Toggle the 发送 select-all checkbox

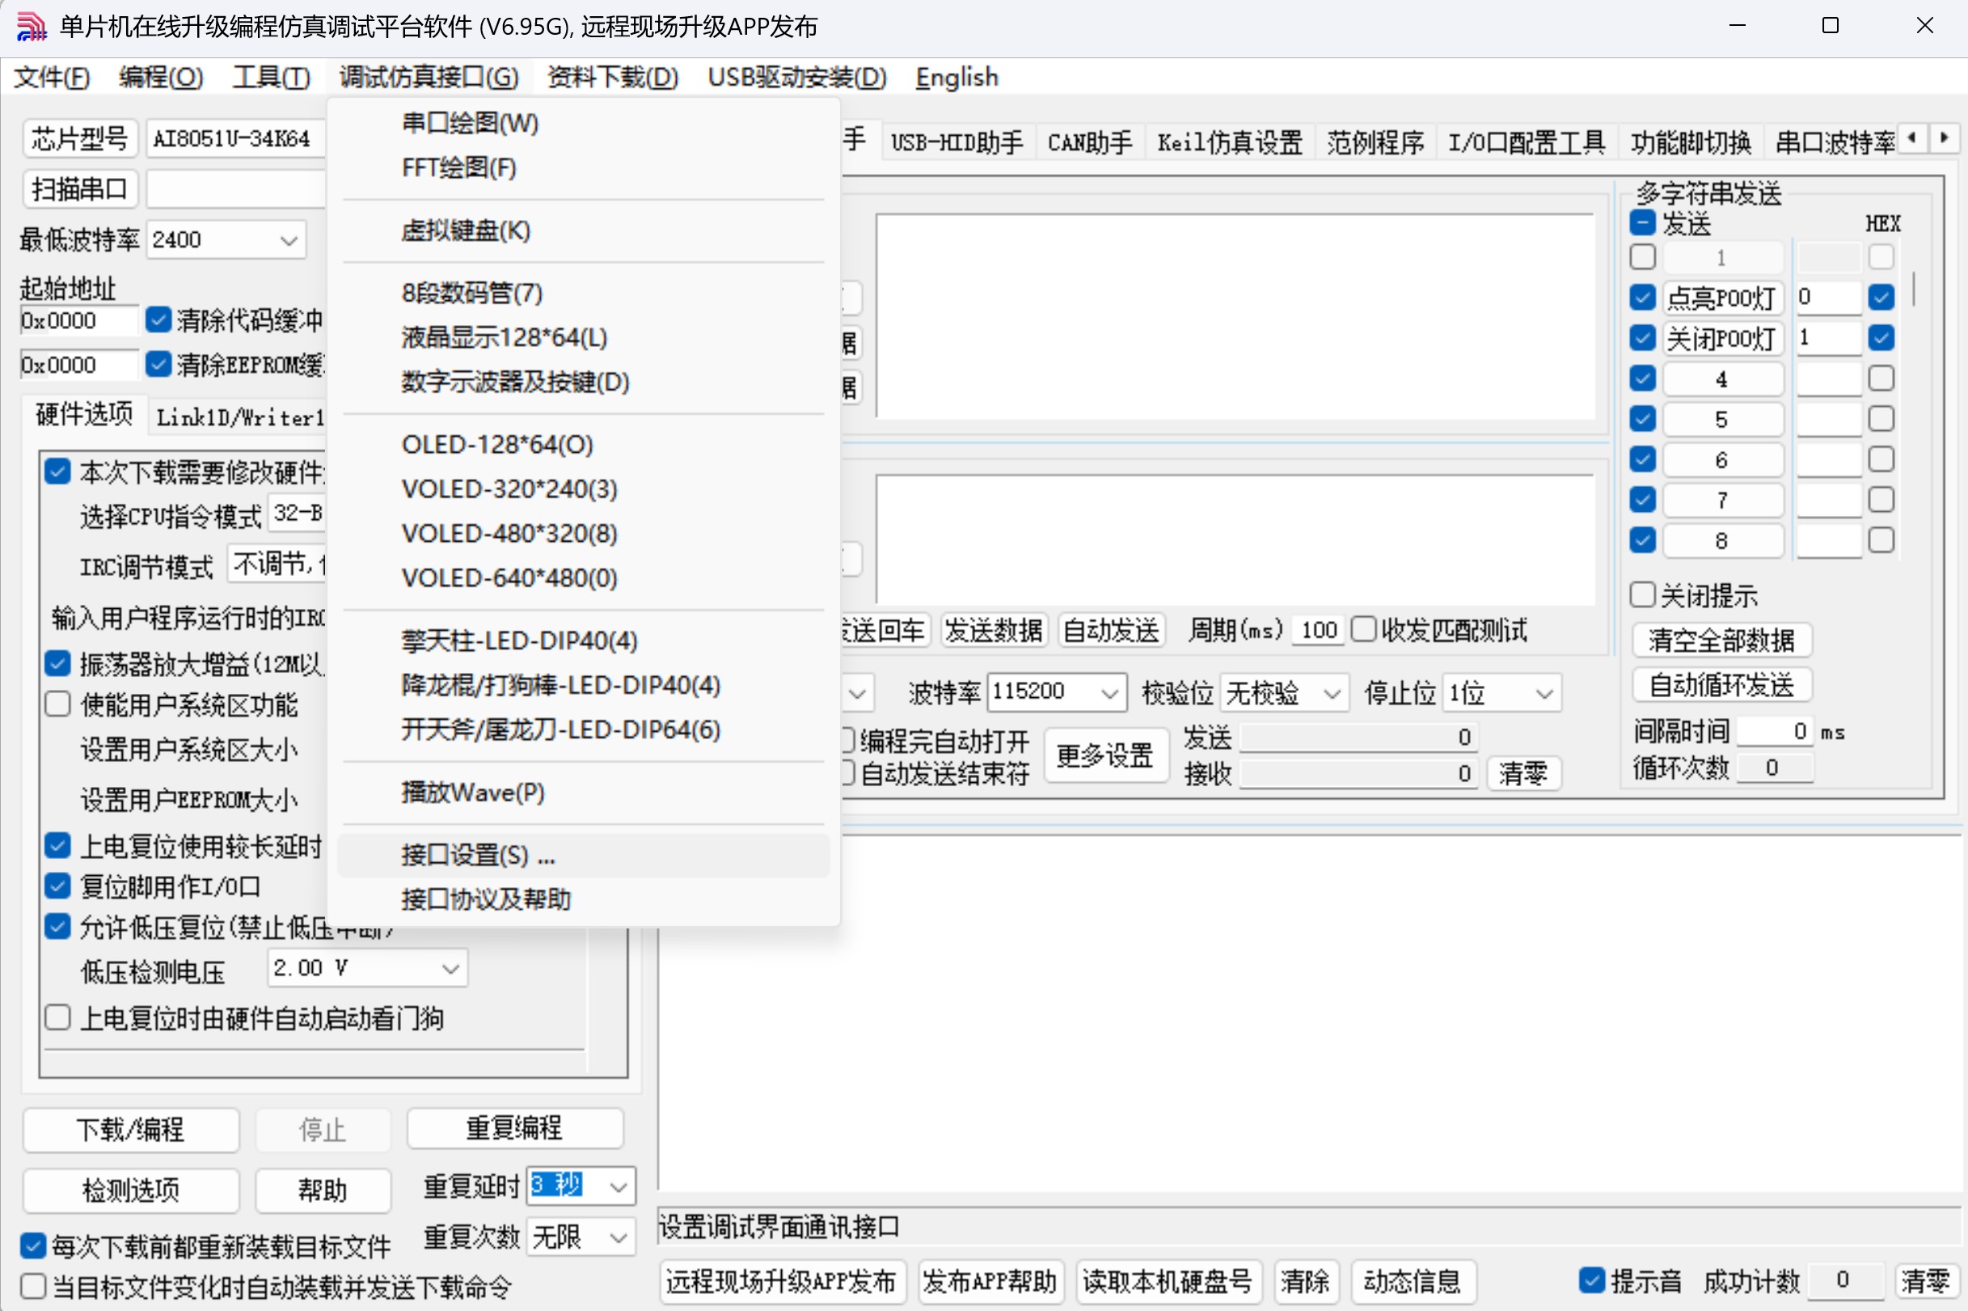click(x=1642, y=223)
